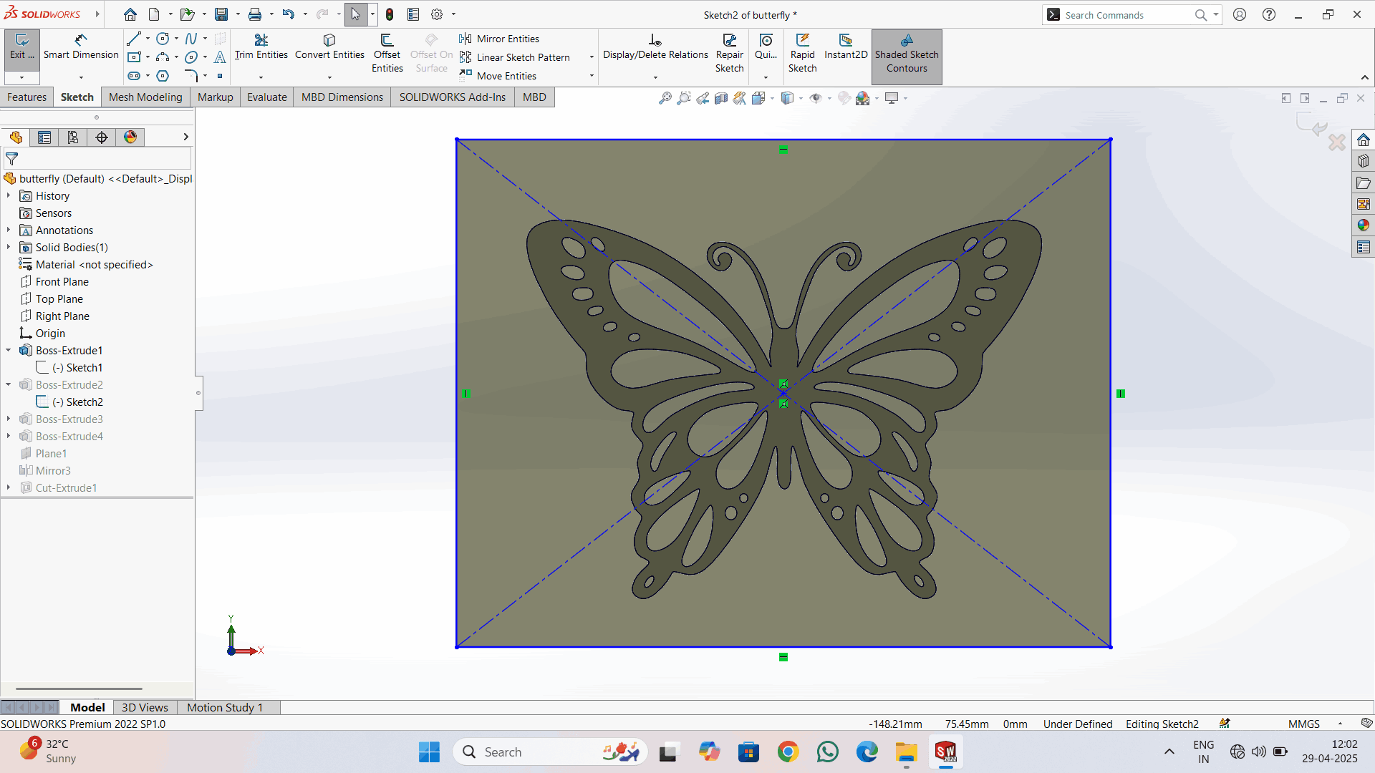1375x773 pixels.
Task: Cancel sketch with the red X confirmation corner
Action: [x=1336, y=142]
